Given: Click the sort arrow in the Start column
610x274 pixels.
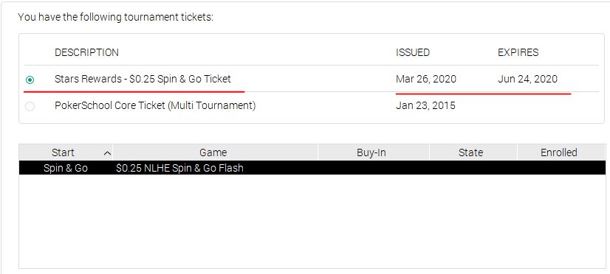Looking at the screenshot, I should [107, 153].
